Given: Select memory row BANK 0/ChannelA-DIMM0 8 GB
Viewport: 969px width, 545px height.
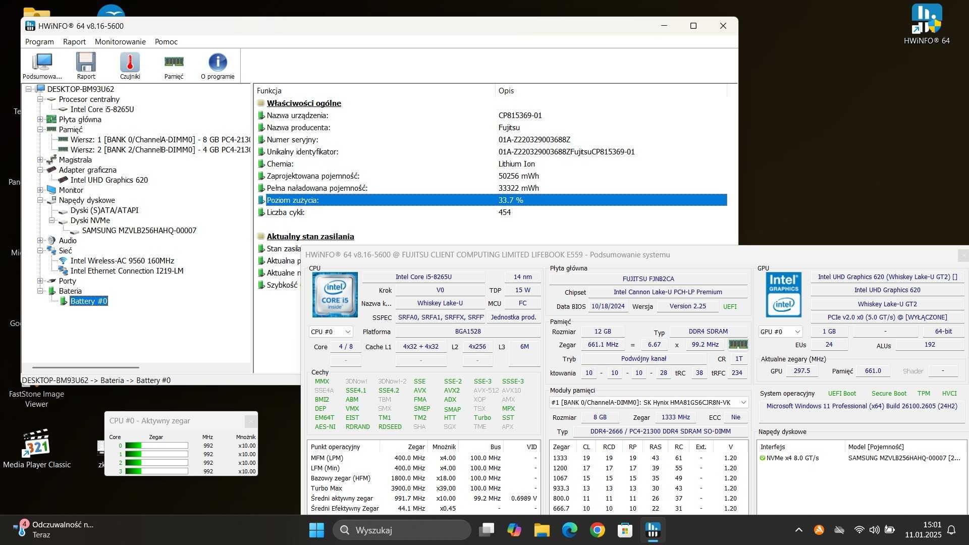Looking at the screenshot, I should (160, 140).
